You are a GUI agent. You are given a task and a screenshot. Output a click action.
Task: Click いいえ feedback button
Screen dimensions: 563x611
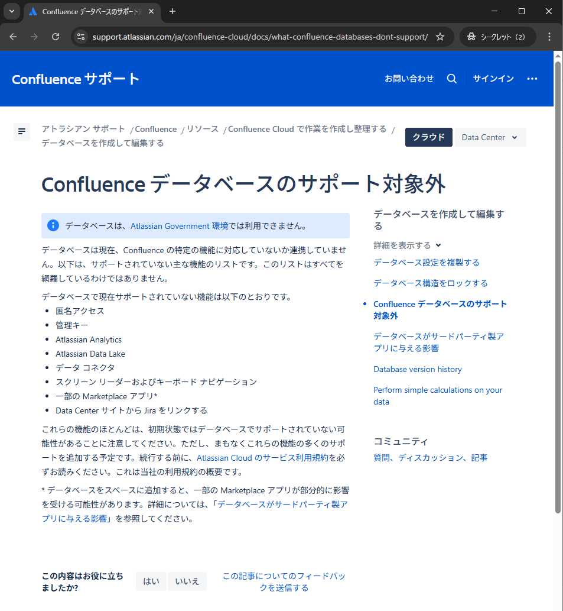(187, 581)
